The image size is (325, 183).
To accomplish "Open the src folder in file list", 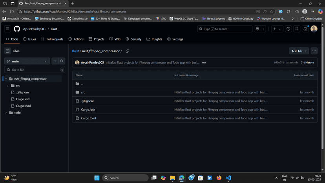I will [83, 92].
